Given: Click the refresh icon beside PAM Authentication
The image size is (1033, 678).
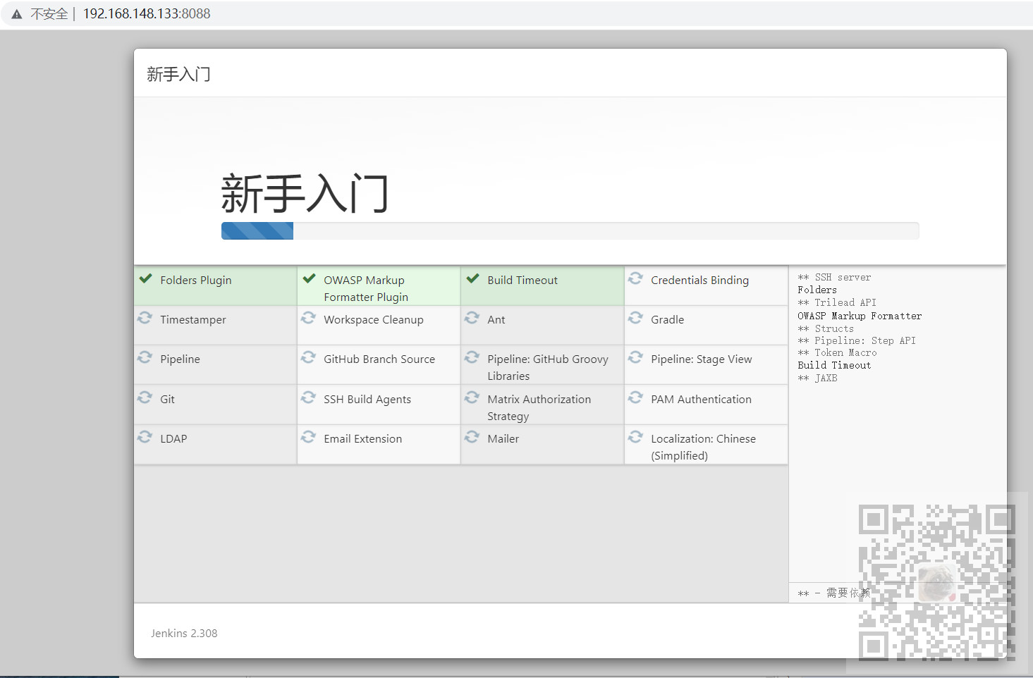Looking at the screenshot, I should coord(635,397).
